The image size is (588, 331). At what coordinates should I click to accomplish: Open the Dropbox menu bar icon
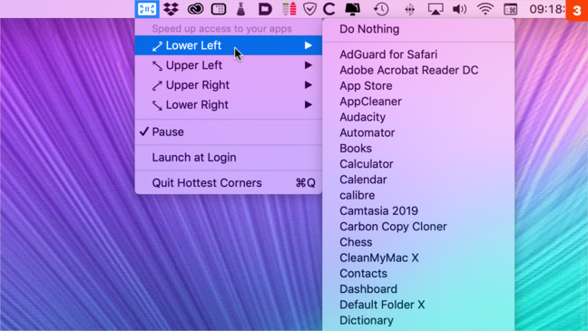(171, 9)
